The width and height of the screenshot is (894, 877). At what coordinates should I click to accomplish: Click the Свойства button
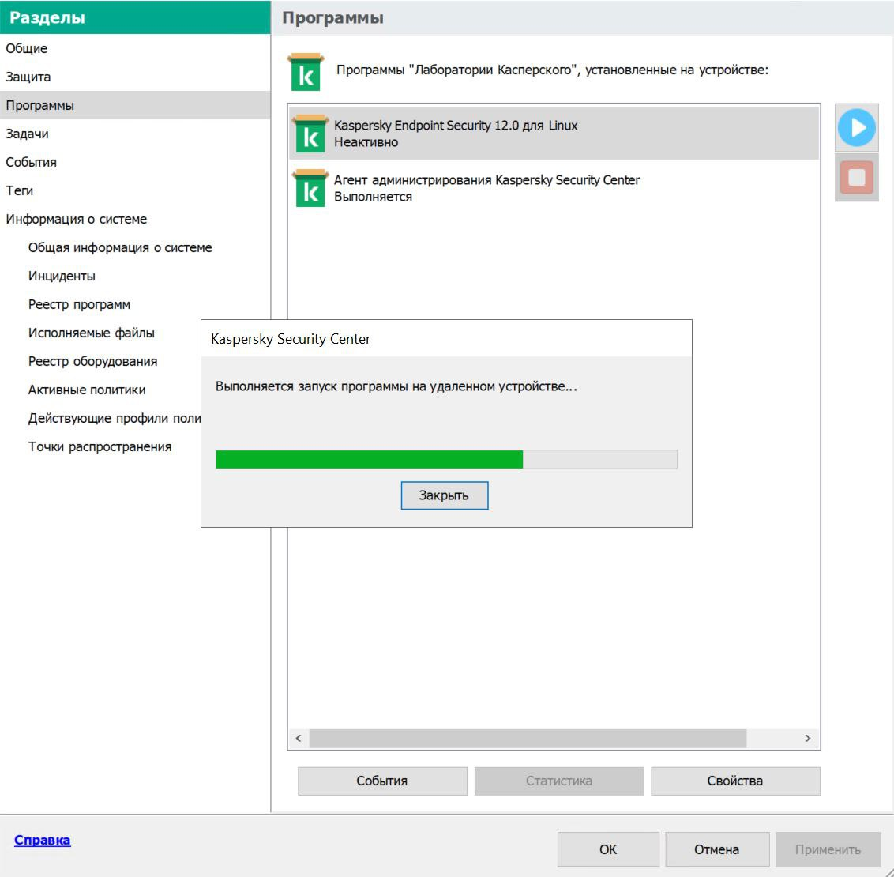[x=735, y=781]
